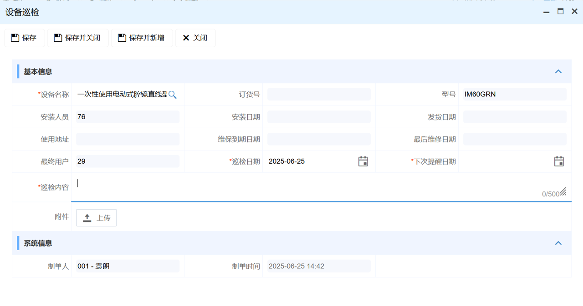The image size is (583, 306).
Task: Select the 最后维修日期 field
Action: (515, 139)
